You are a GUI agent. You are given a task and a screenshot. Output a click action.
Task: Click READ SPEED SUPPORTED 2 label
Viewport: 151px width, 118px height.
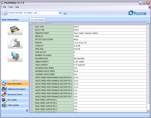[46, 103]
